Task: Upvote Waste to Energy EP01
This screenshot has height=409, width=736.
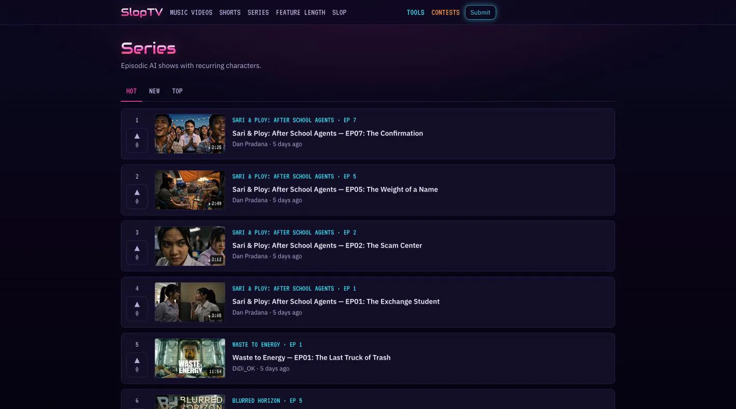Action: [137, 364]
